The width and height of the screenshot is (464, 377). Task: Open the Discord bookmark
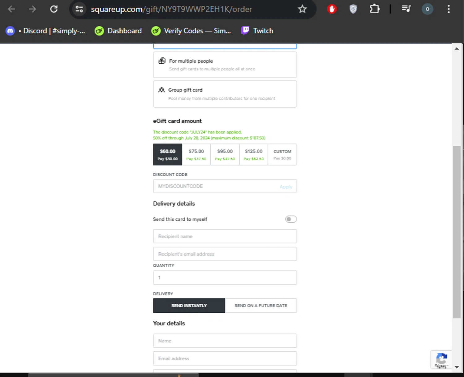45,31
